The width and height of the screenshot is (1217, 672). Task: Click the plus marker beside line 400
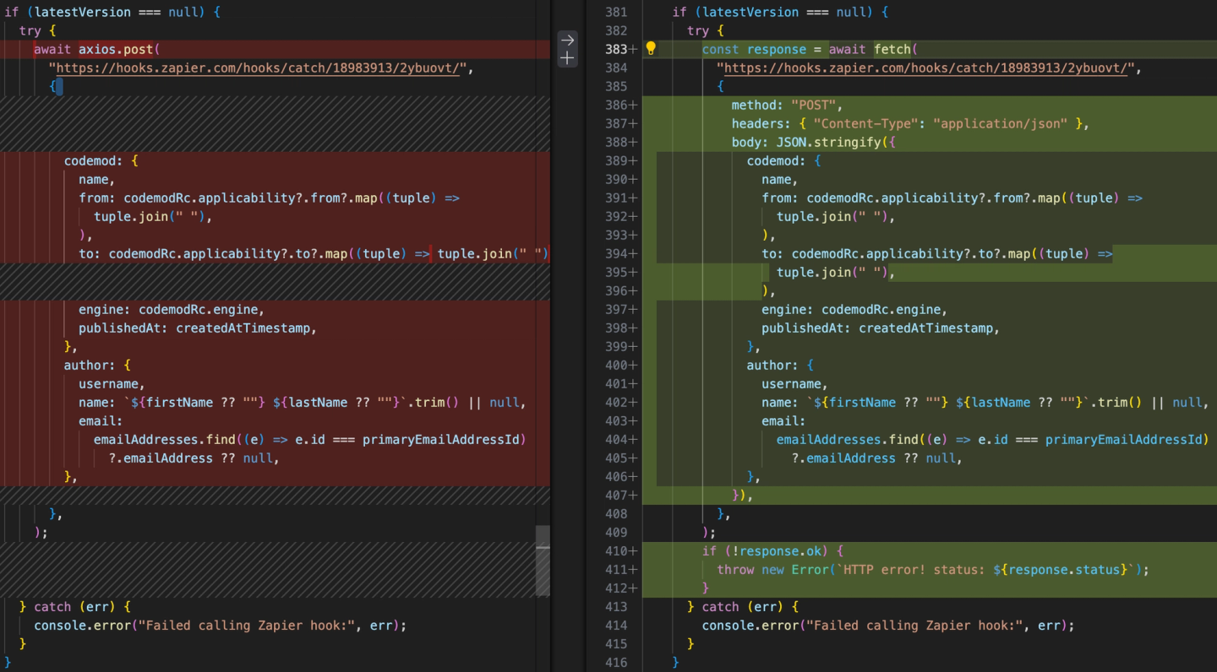click(633, 366)
